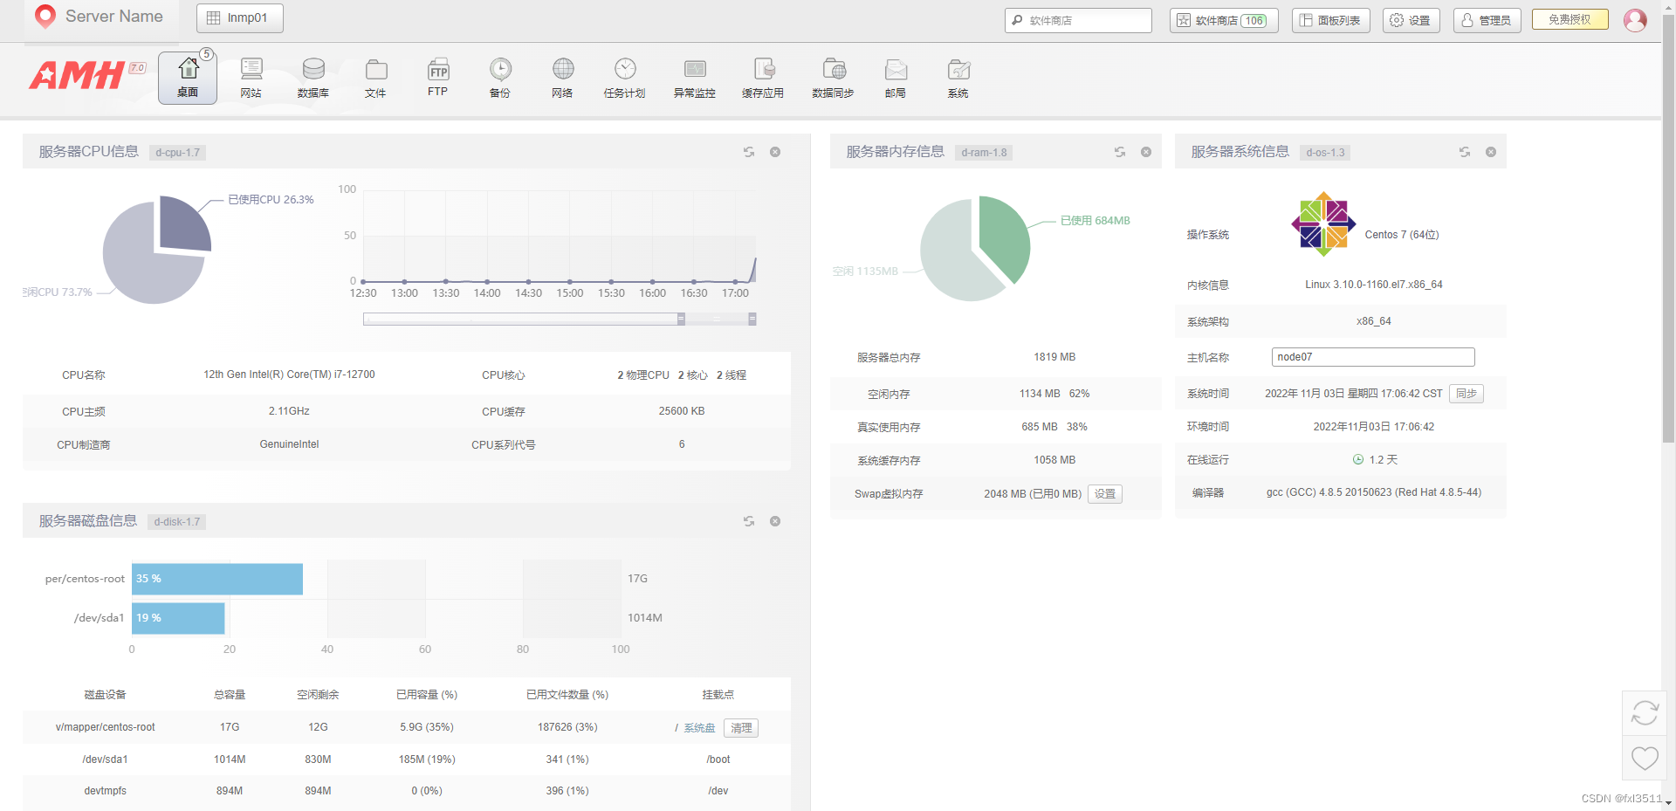Click the hostname input showing node07

point(1372,356)
